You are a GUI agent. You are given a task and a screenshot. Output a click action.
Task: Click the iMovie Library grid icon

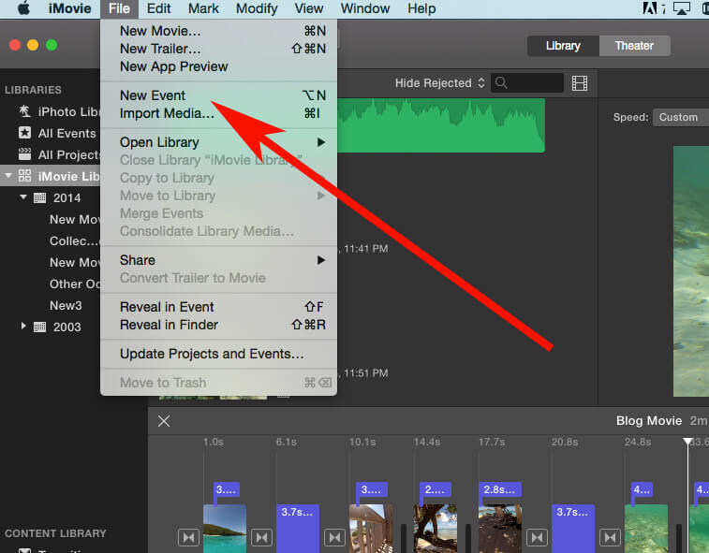coord(25,176)
